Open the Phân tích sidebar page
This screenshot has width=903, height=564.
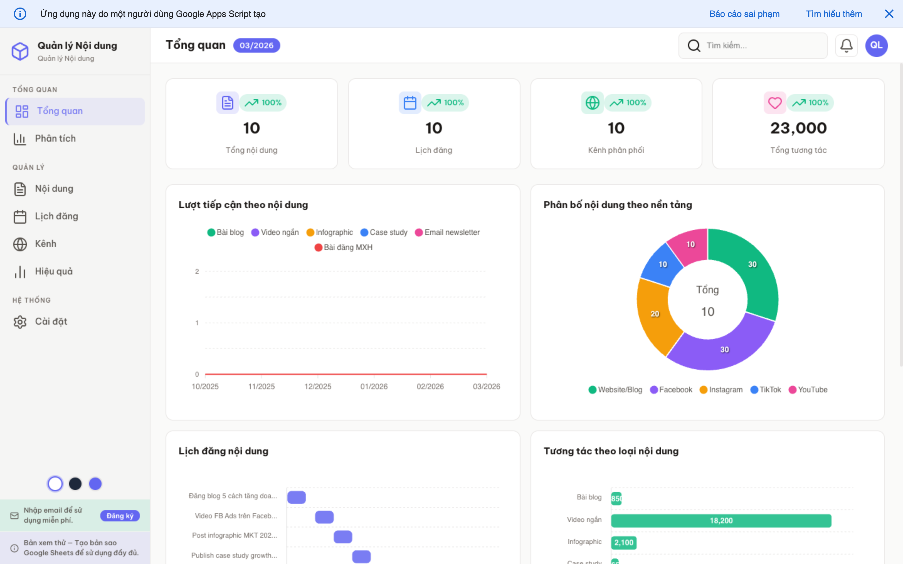click(55, 138)
